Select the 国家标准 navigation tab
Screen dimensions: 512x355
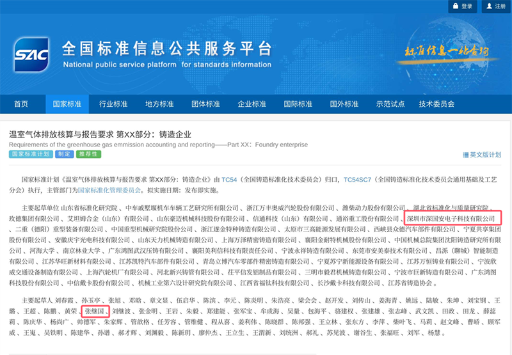[x=67, y=104]
